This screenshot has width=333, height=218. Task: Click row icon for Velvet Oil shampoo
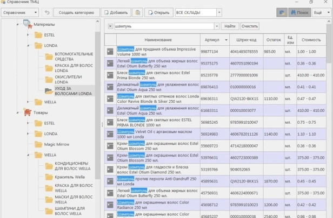pyautogui.click(x=110, y=132)
